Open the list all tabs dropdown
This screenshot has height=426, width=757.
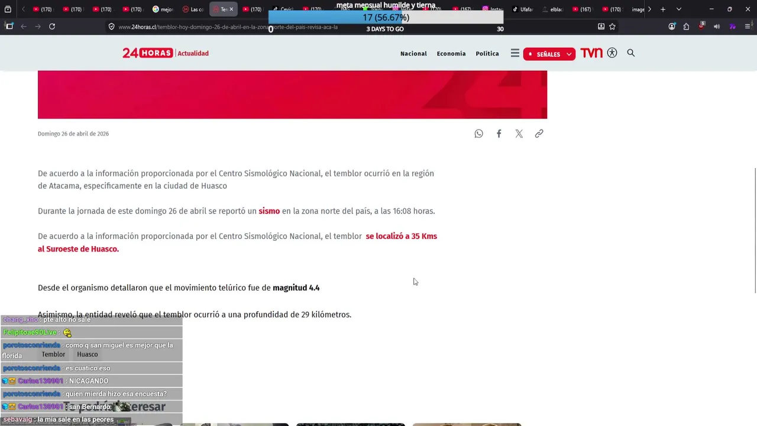tap(678, 9)
